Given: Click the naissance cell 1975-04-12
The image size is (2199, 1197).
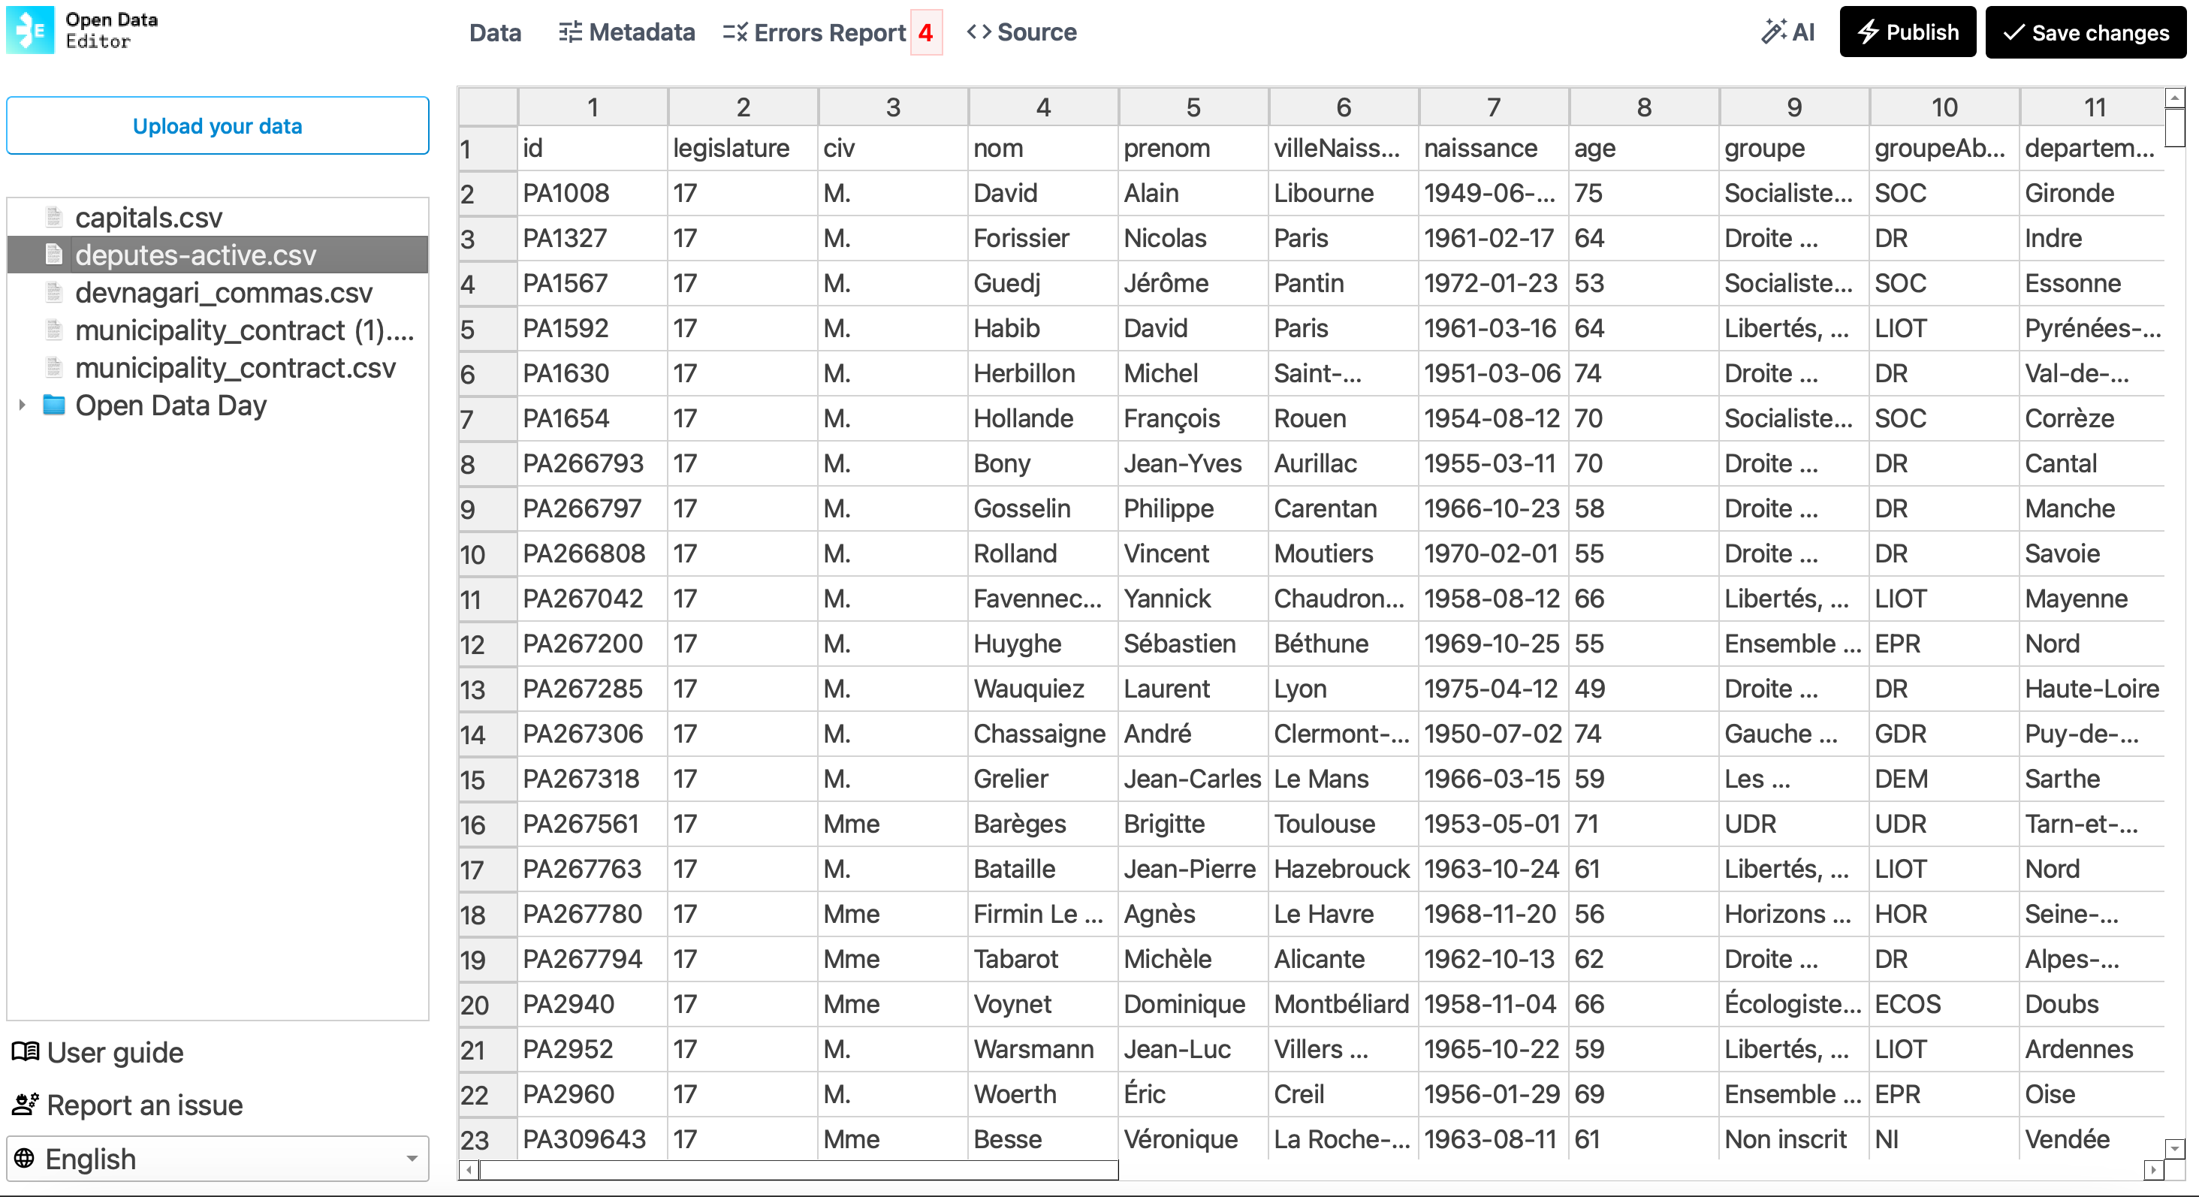Looking at the screenshot, I should click(1494, 688).
